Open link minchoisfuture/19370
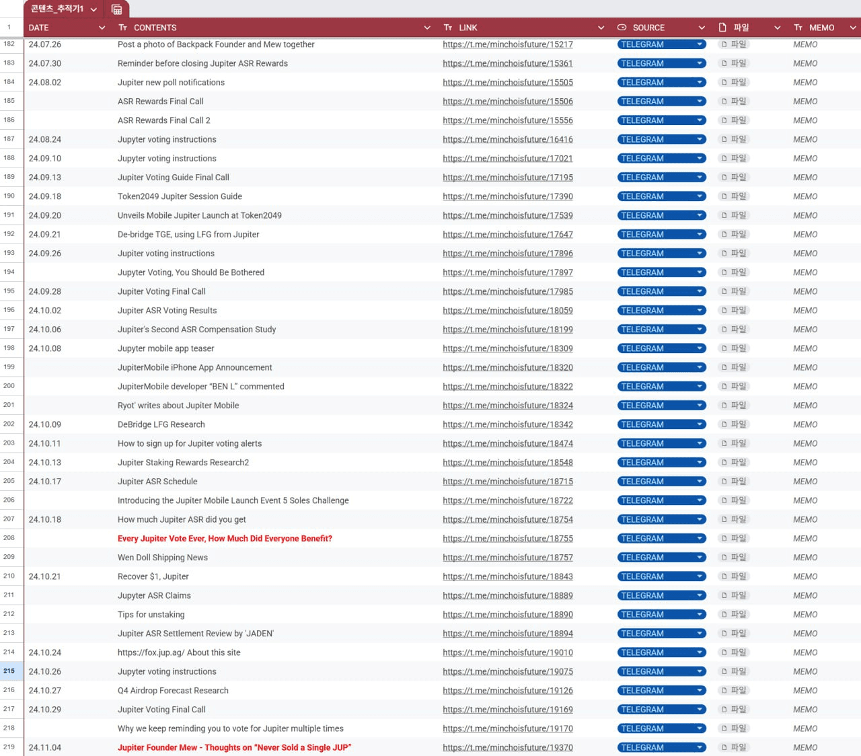 [x=508, y=748]
